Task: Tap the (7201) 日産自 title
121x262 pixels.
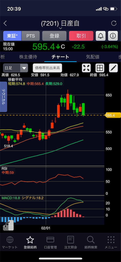Action: coord(60,24)
